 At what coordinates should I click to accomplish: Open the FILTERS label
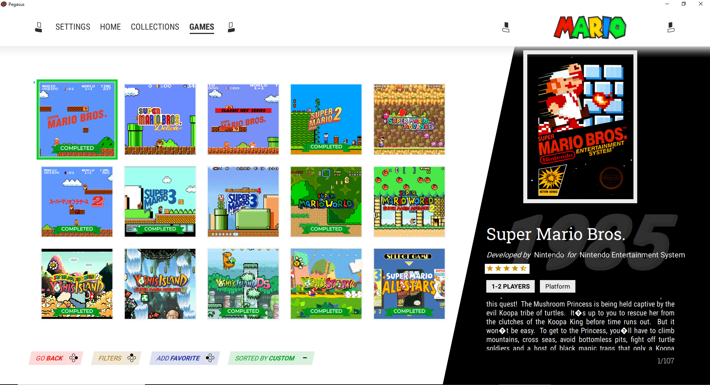(110, 358)
